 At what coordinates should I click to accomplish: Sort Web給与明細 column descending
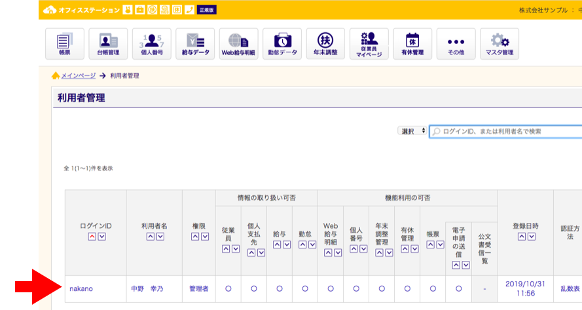pyautogui.click(x=338, y=253)
